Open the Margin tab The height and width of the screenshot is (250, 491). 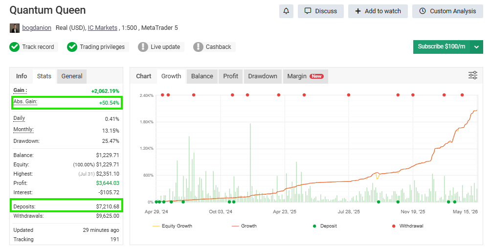click(305, 76)
